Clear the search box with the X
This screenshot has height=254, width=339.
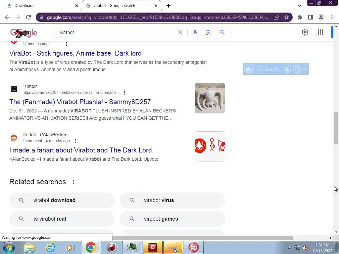click(x=180, y=32)
